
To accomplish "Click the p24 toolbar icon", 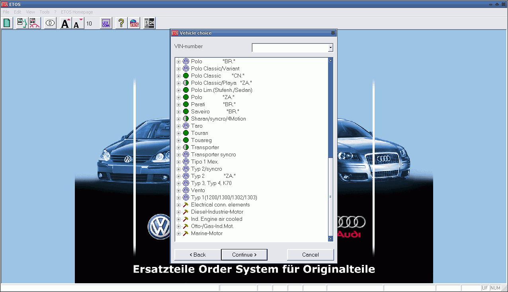I will pyautogui.click(x=149, y=23).
